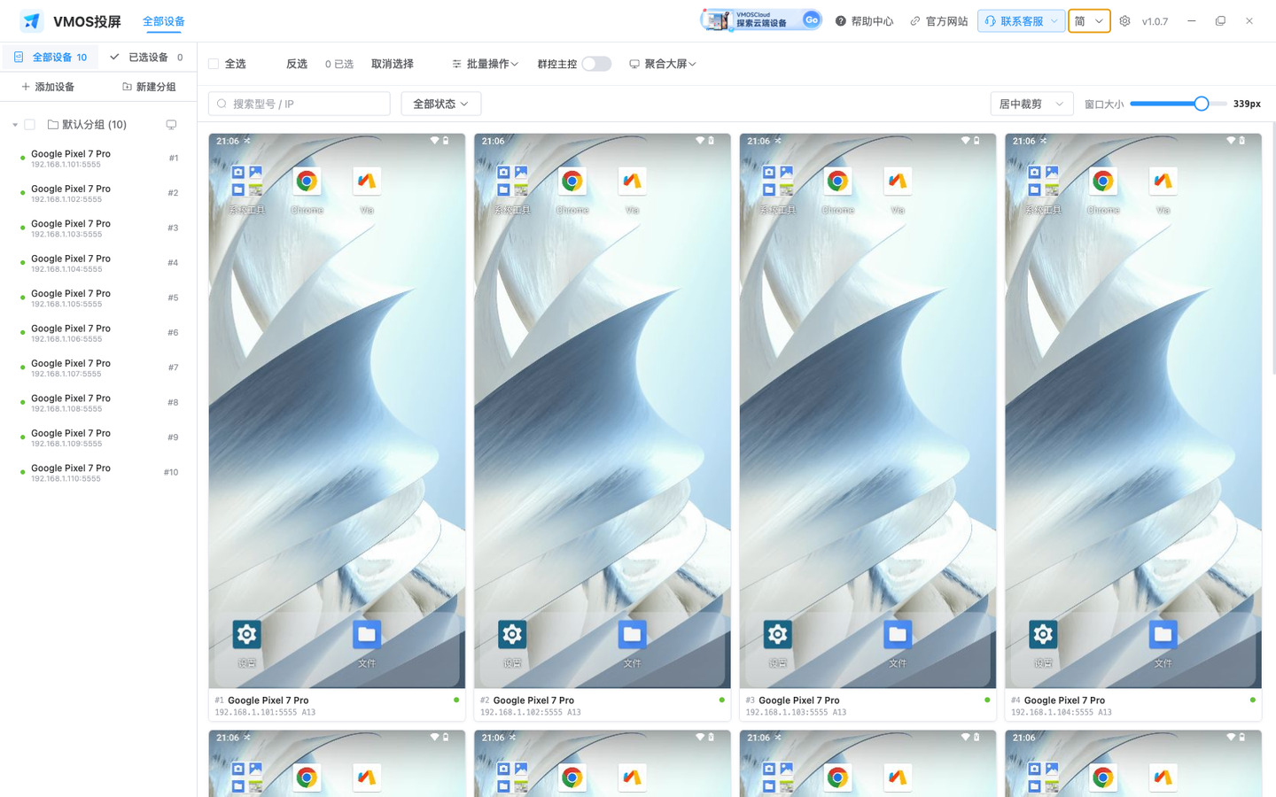This screenshot has height=797, width=1276.
Task: Select device #10 with IP 192.168.1.110:5555
Action: tap(98, 473)
